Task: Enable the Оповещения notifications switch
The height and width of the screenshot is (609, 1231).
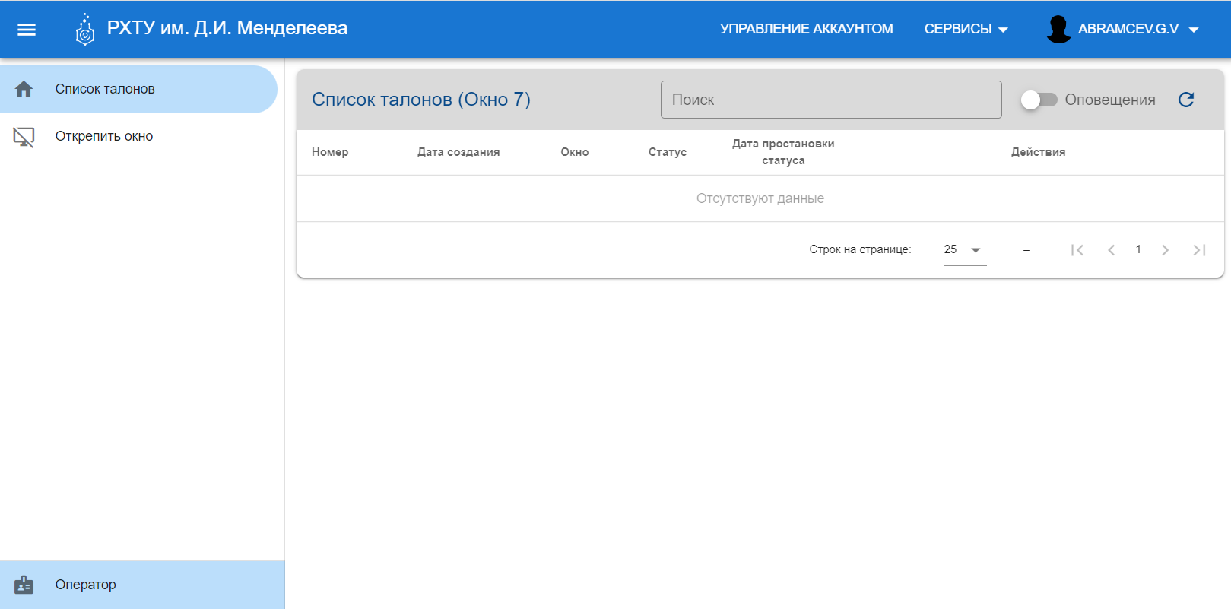Action: 1038,100
